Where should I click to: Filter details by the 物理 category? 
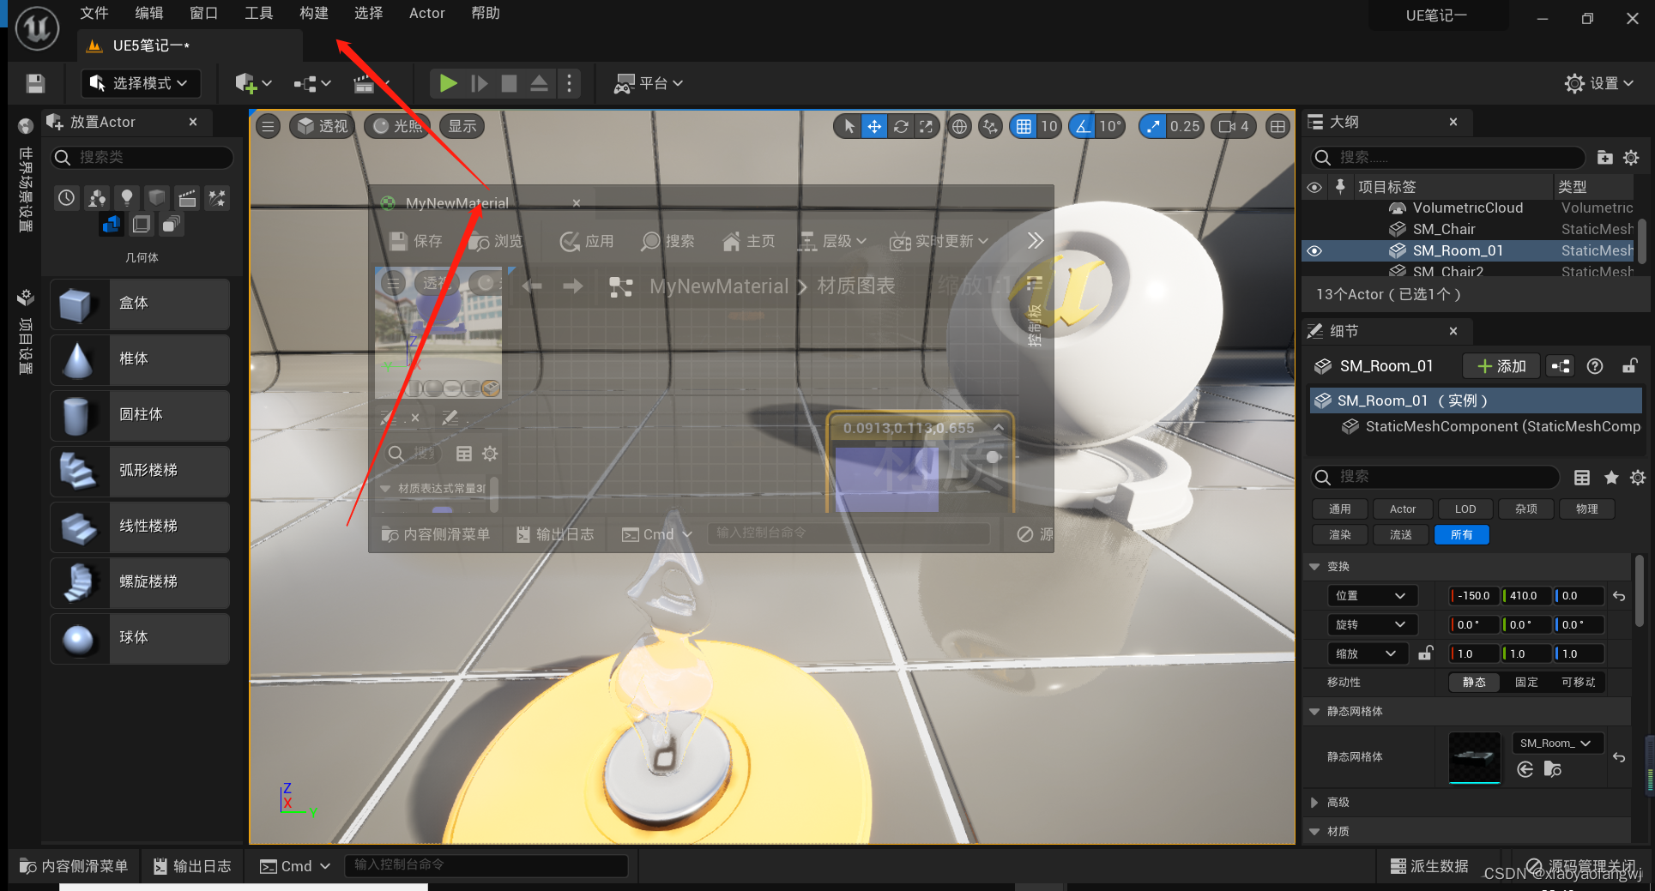click(x=1586, y=509)
